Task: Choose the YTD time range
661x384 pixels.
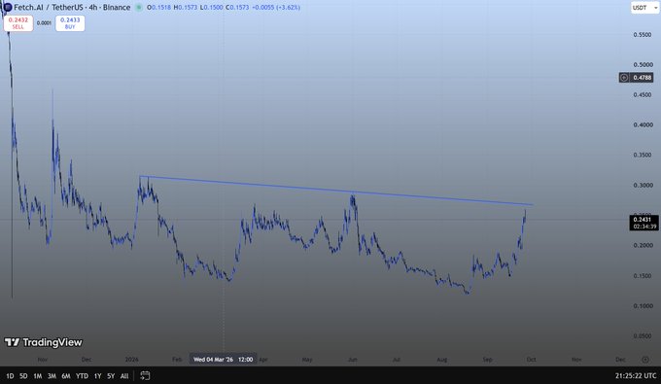Action: click(x=82, y=376)
